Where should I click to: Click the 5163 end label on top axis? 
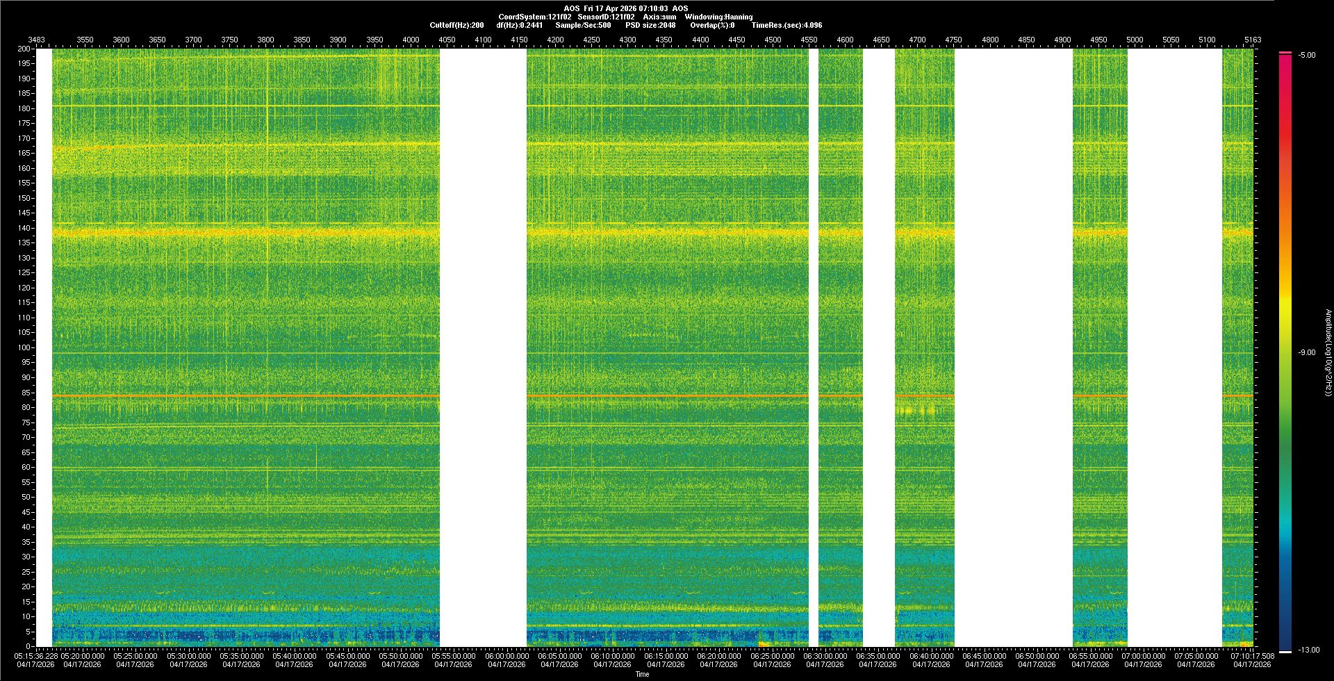tap(1252, 40)
